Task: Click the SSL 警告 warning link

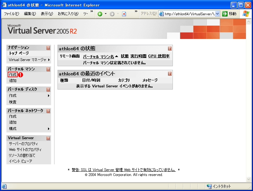Action: point(124,170)
